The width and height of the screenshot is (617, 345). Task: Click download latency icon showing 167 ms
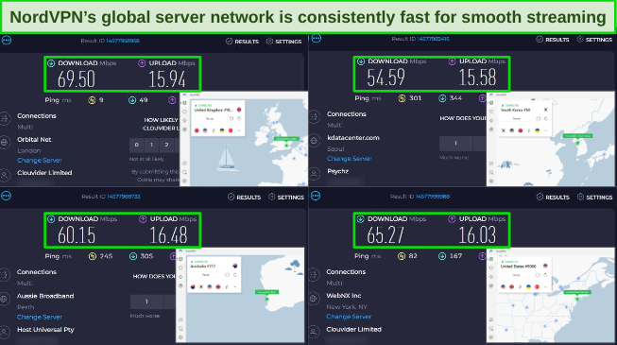click(x=442, y=256)
